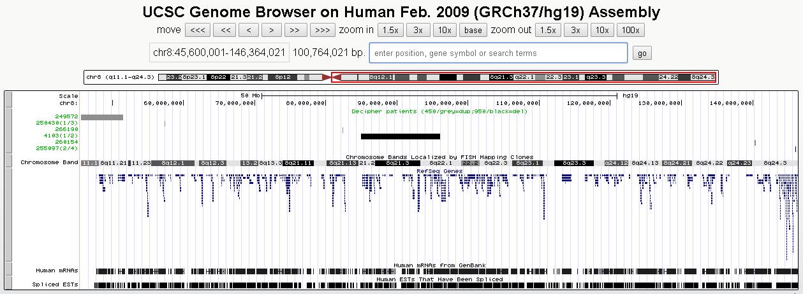Click the "<<<" move far left button
This screenshot has height=294, width=803.
click(198, 30)
